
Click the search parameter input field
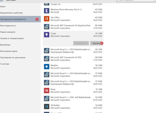click(136, 0)
